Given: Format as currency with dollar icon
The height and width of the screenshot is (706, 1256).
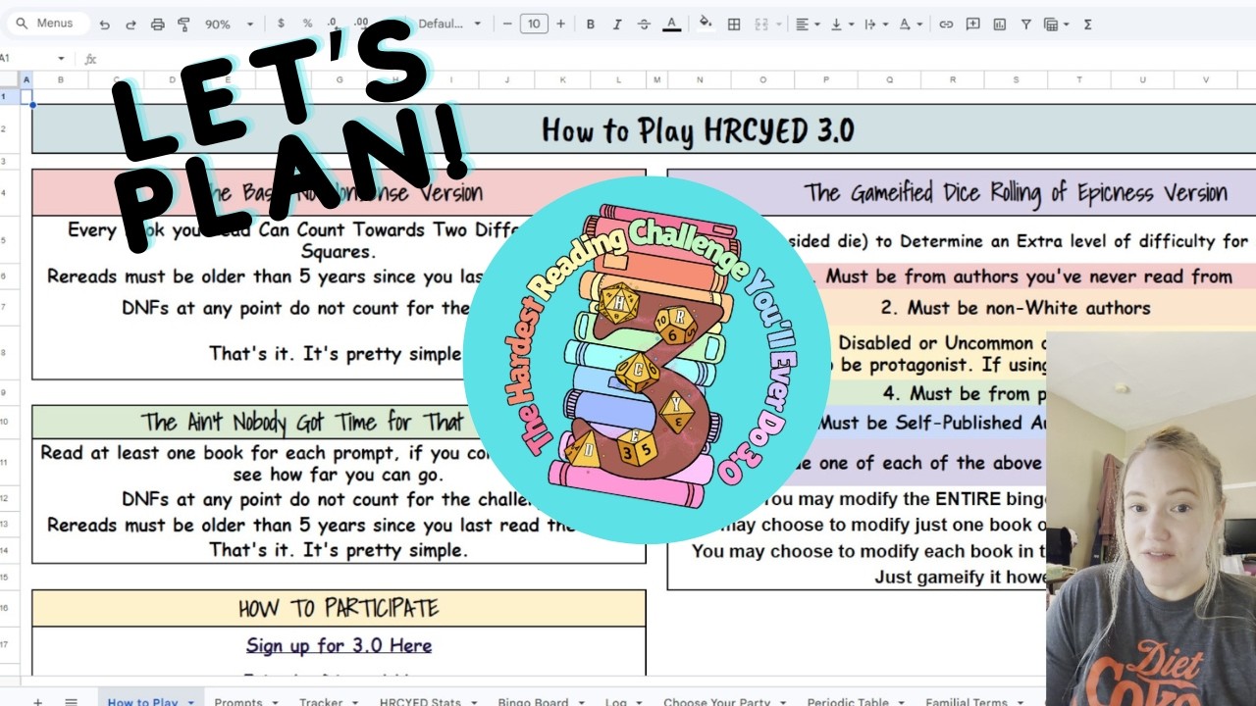Looking at the screenshot, I should pyautogui.click(x=282, y=24).
